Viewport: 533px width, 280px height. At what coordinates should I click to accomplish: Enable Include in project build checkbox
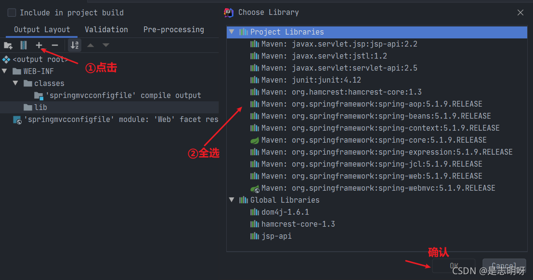point(12,12)
